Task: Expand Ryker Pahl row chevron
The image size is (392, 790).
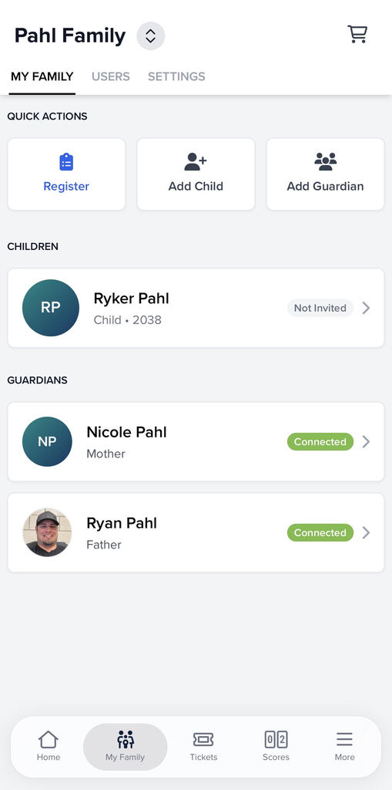Action: (x=367, y=308)
